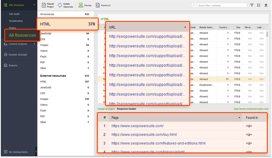This screenshot has height=158, width=272.
Task: Open Reports section
Action: [x=13, y=66]
